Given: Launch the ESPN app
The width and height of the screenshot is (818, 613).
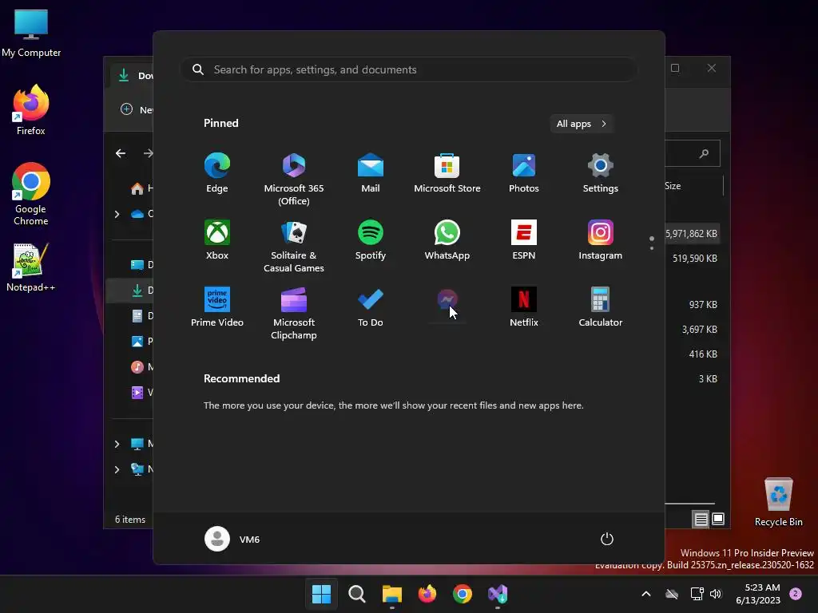Looking at the screenshot, I should (524, 240).
